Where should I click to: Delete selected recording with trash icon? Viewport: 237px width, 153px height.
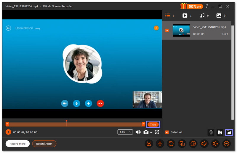click(x=211, y=132)
